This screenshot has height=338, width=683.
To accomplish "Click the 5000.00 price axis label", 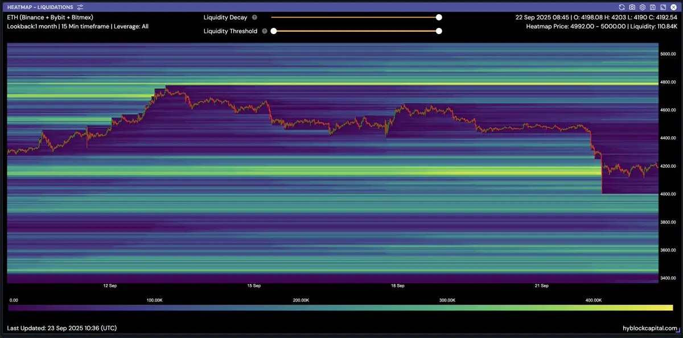I will pos(668,54).
